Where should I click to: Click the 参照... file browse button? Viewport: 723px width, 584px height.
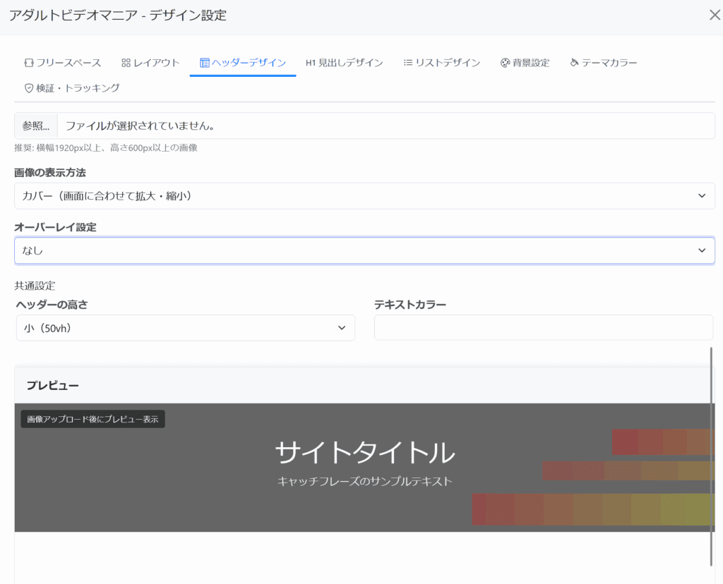pyautogui.click(x=36, y=126)
